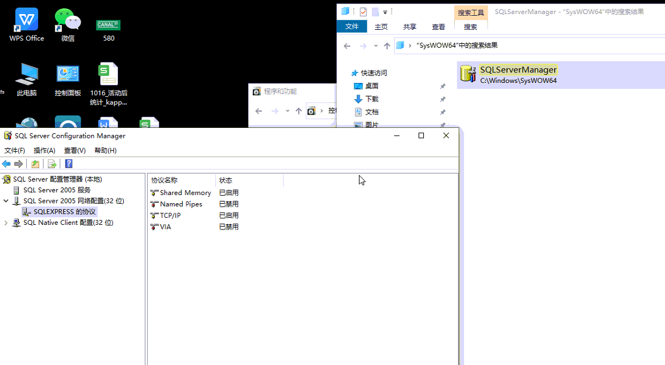This screenshot has height=365, width=665.
Task: Click the Help toolbar icon
Action: 69,164
